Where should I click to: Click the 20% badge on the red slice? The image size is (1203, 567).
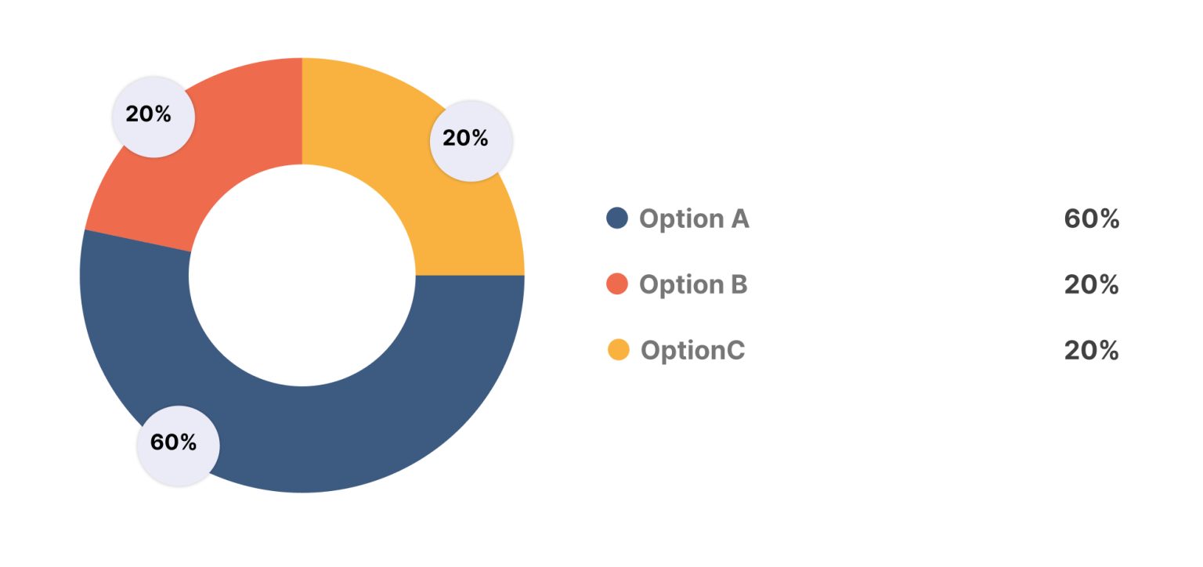pos(153,116)
